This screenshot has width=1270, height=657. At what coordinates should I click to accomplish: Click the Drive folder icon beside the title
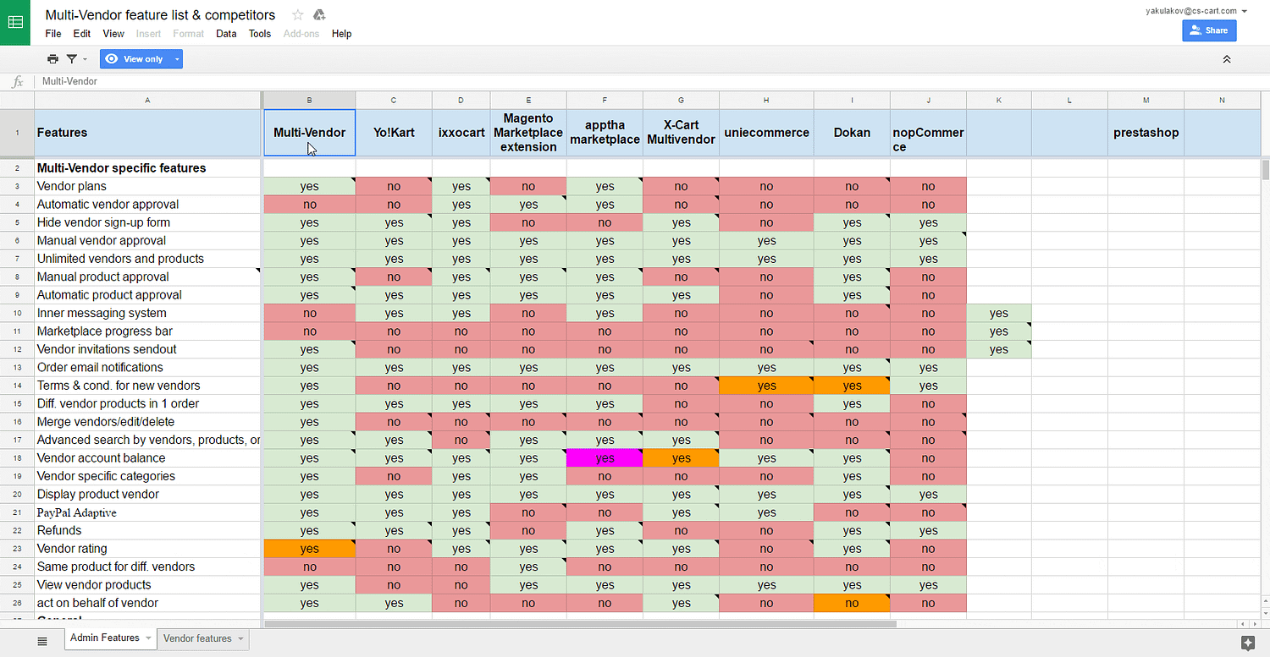[319, 15]
